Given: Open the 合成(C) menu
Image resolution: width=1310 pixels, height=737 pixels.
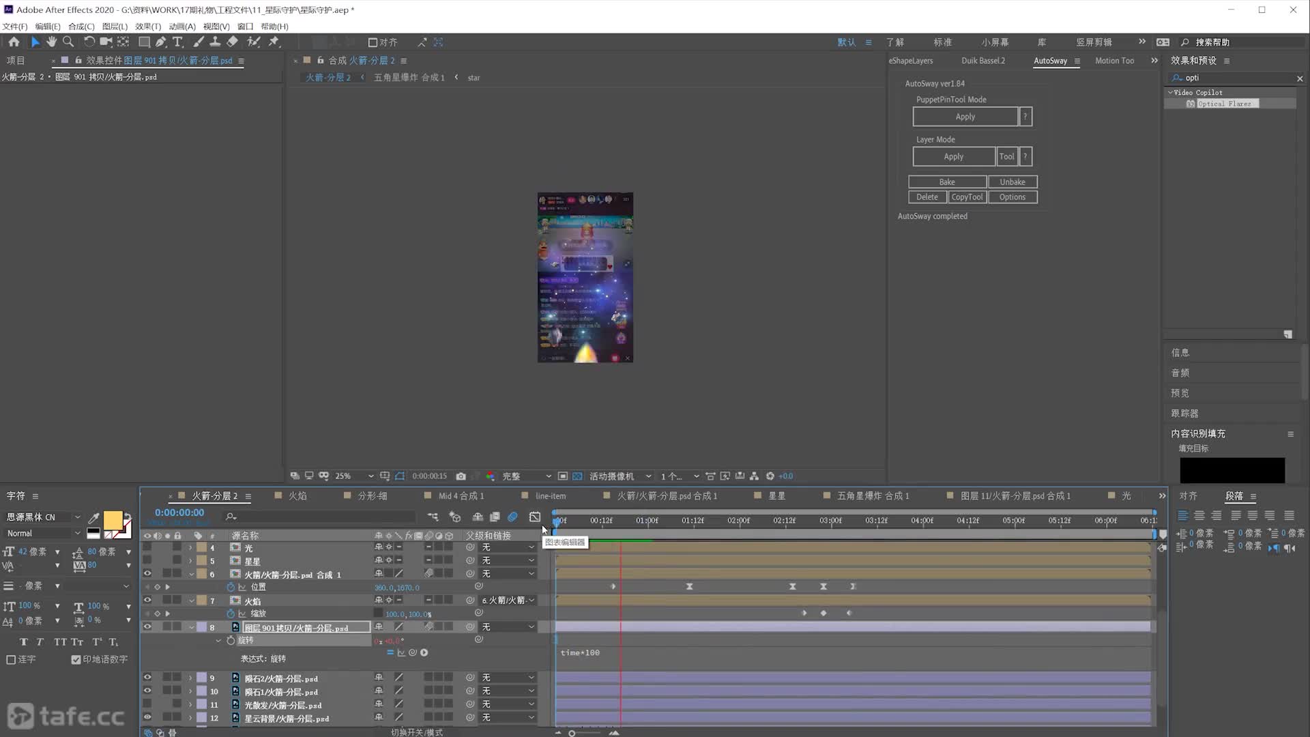Looking at the screenshot, I should point(81,26).
